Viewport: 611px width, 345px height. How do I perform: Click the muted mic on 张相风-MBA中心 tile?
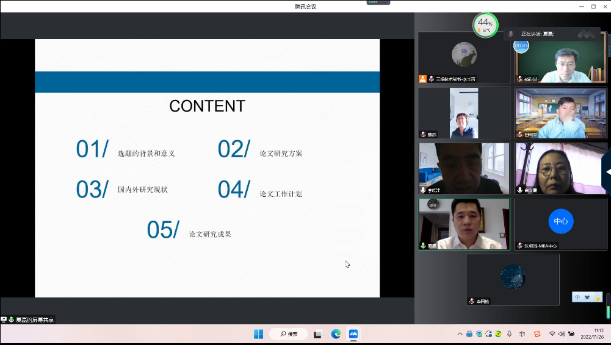tap(520, 246)
